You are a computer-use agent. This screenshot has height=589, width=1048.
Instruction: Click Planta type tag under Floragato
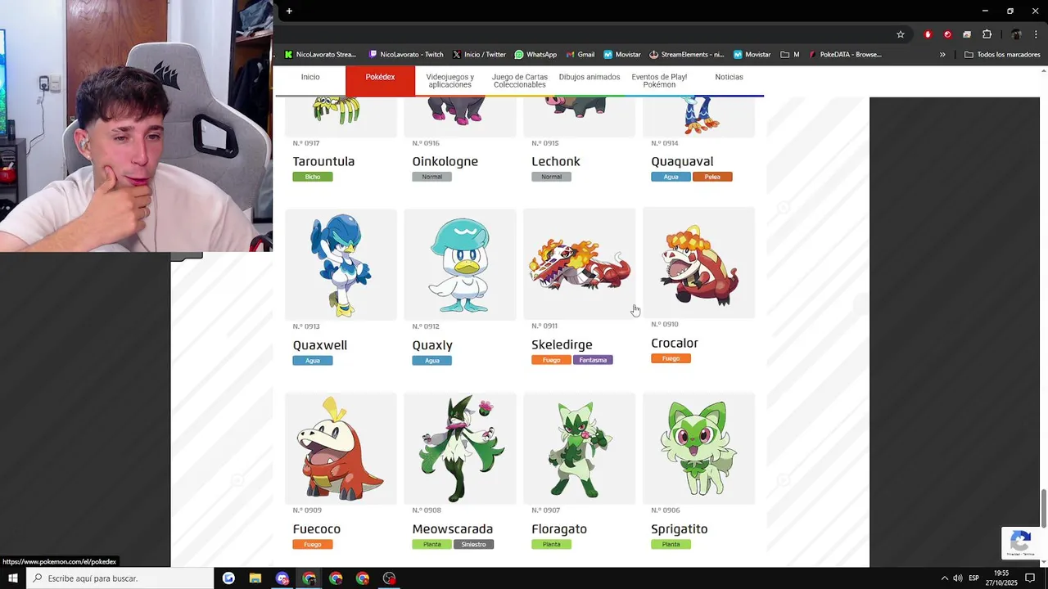point(551,545)
